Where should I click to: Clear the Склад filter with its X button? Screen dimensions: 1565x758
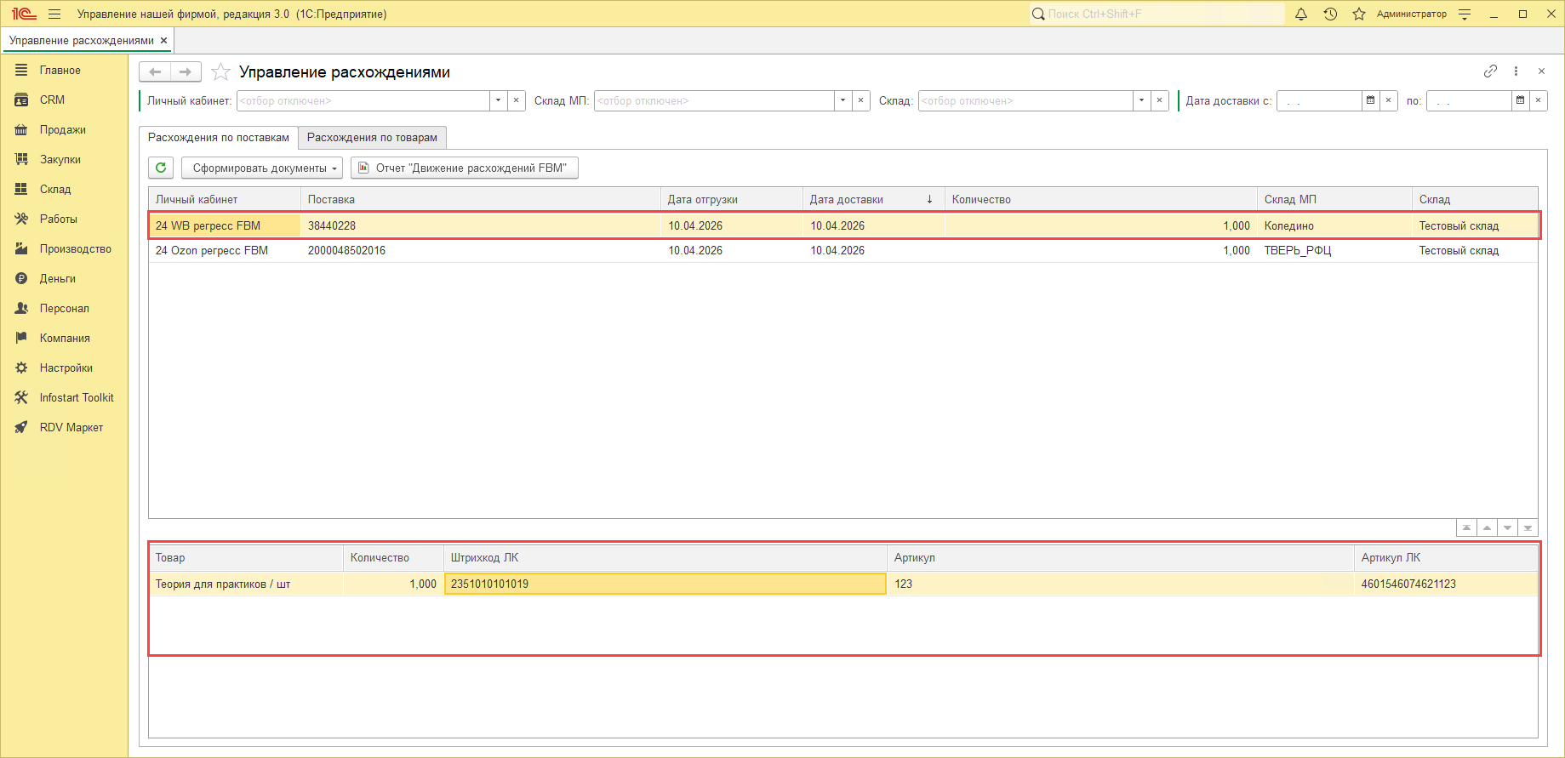(1159, 100)
